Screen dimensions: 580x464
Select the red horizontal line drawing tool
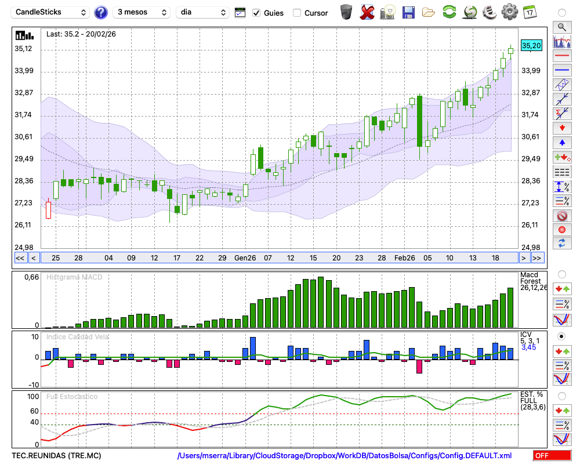click(561, 56)
